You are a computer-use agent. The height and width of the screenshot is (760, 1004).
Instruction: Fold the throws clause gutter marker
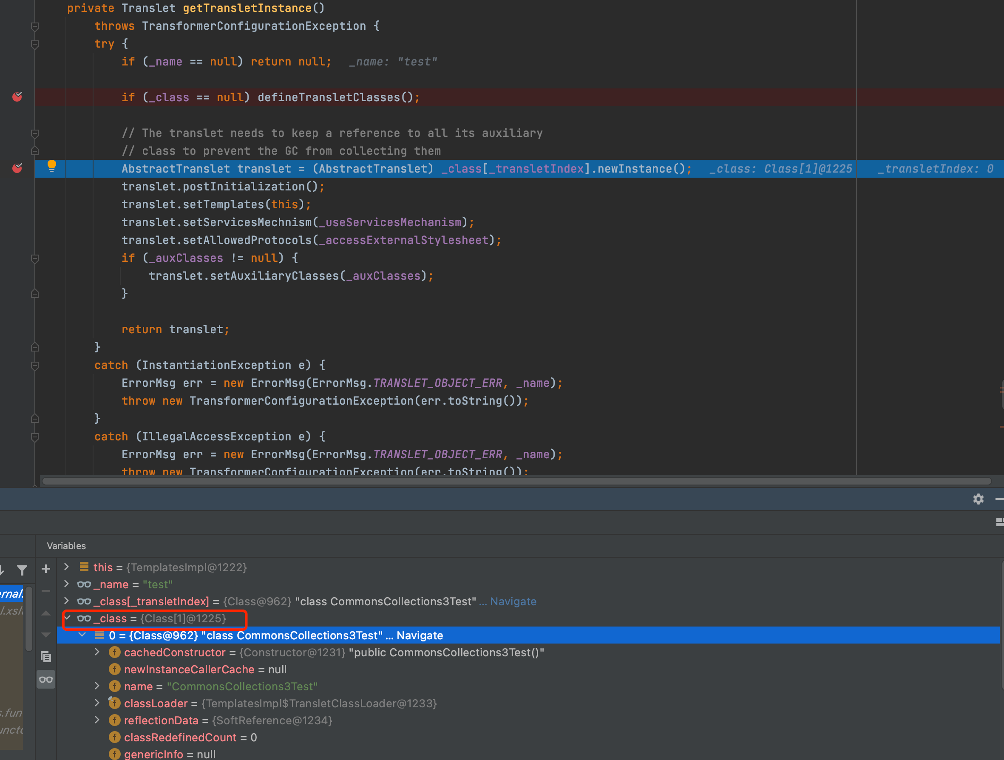pos(34,26)
